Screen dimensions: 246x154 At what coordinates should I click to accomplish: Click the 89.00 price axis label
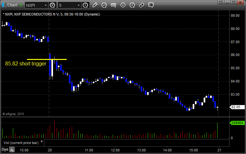click(x=235, y=15)
